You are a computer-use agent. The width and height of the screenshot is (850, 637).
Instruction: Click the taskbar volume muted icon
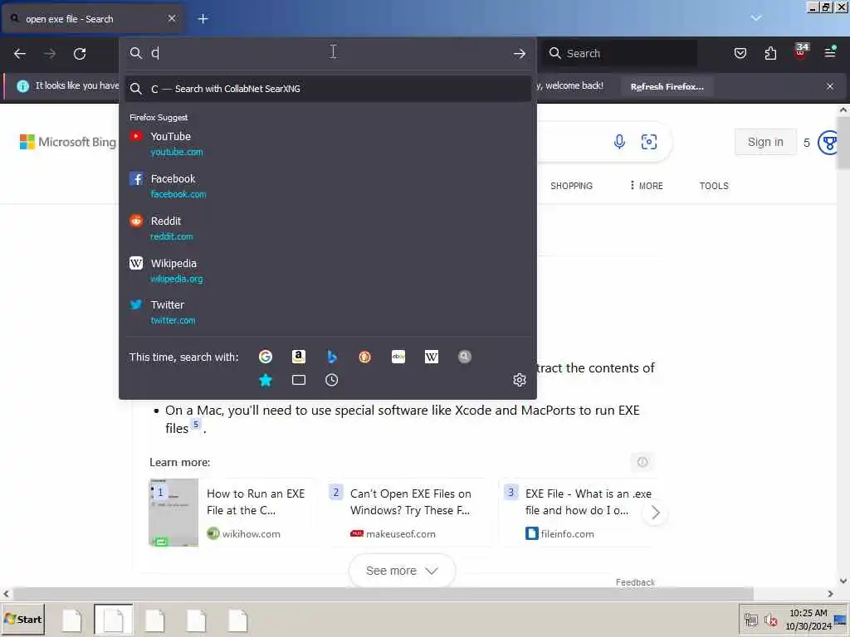pyautogui.click(x=769, y=620)
